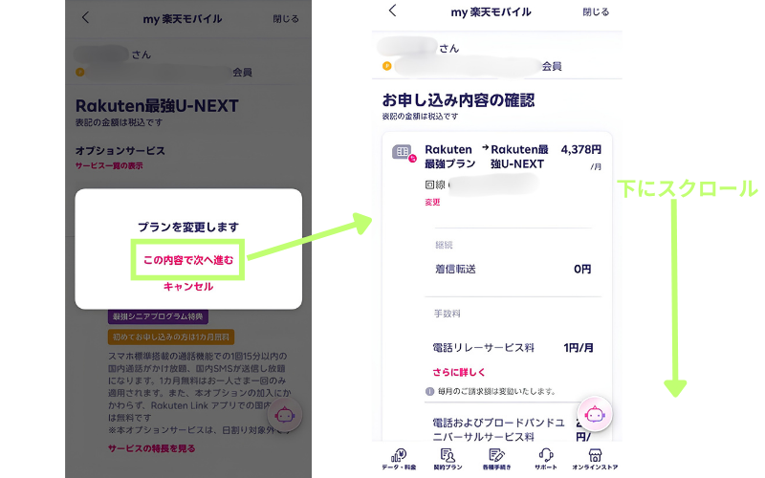765x478 pixels.
Task: Open the 契約プラン tab
Action: tap(448, 460)
